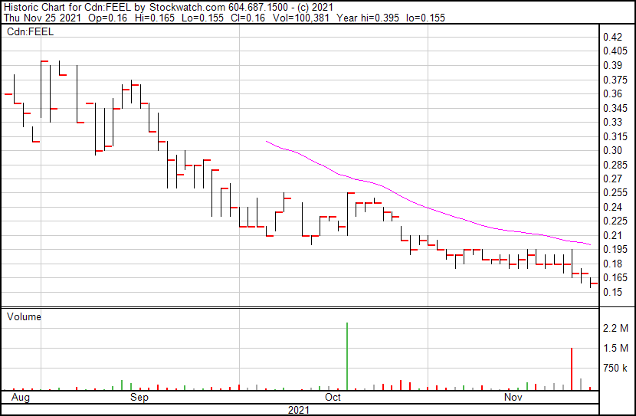Click the 0.27 price axis label
The height and width of the screenshot is (416, 636).
612,179
